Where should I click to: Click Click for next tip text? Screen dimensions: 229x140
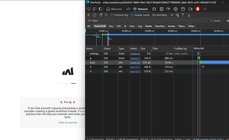point(68,123)
